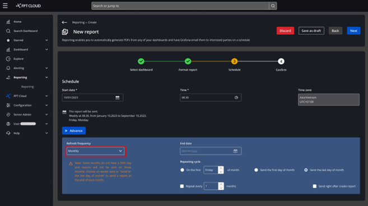Toggle the Advance button
The width and height of the screenshot is (368, 206).
point(74,131)
